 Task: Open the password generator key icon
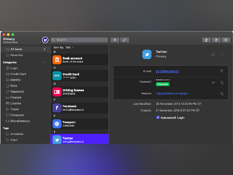click(x=125, y=40)
